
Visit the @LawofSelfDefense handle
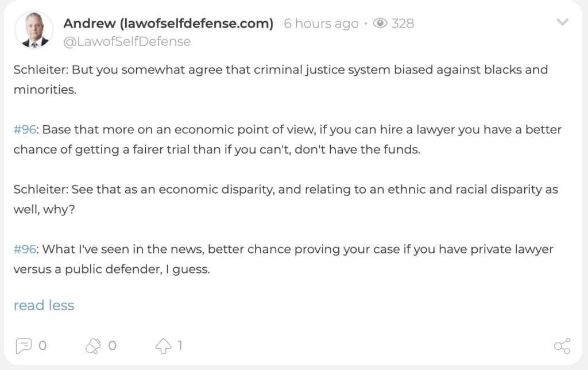coord(127,41)
